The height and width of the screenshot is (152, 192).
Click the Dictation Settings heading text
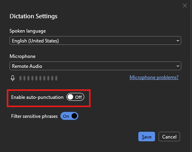point(33,16)
